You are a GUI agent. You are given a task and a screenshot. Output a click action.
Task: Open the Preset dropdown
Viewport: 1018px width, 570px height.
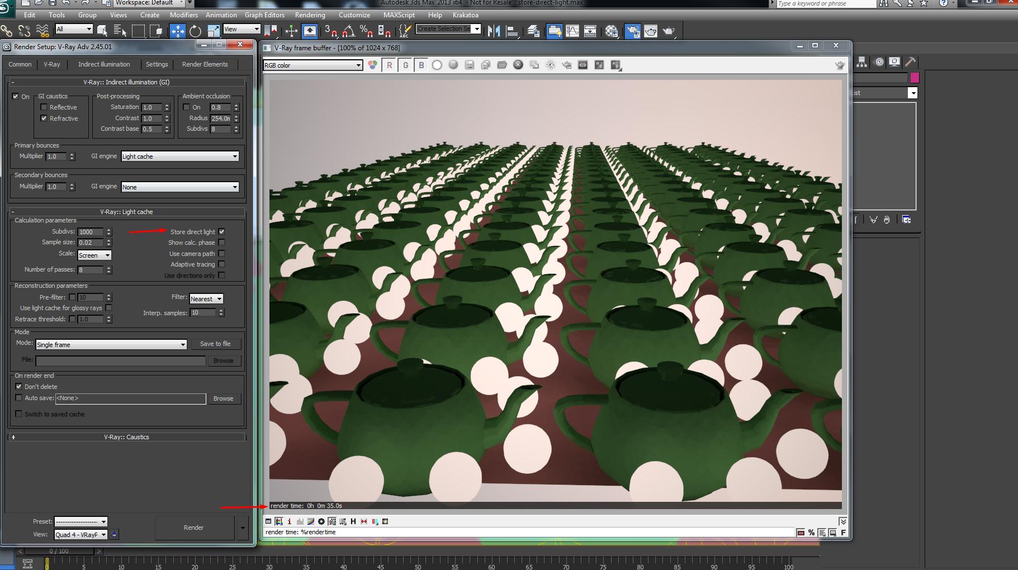pyautogui.click(x=81, y=521)
